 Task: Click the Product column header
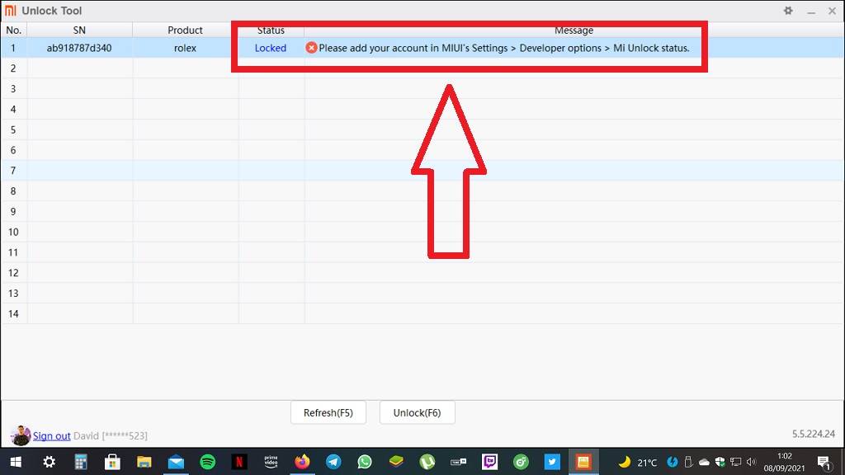pos(185,31)
